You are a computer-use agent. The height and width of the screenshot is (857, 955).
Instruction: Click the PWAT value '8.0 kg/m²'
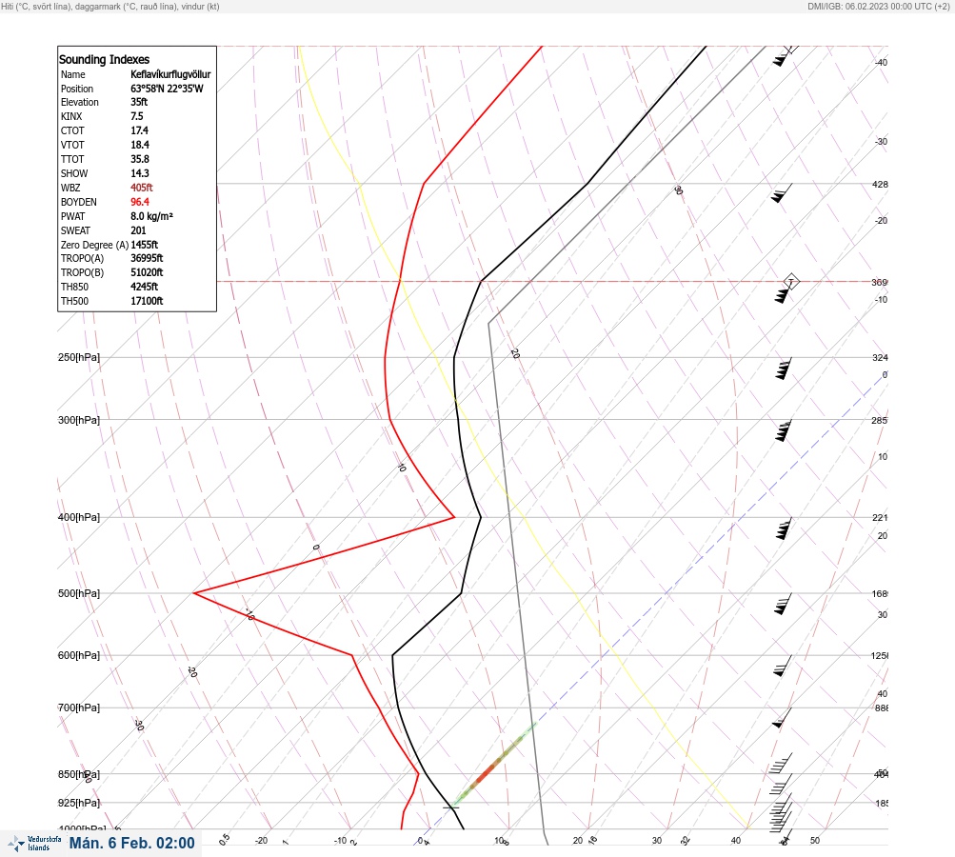[151, 216]
